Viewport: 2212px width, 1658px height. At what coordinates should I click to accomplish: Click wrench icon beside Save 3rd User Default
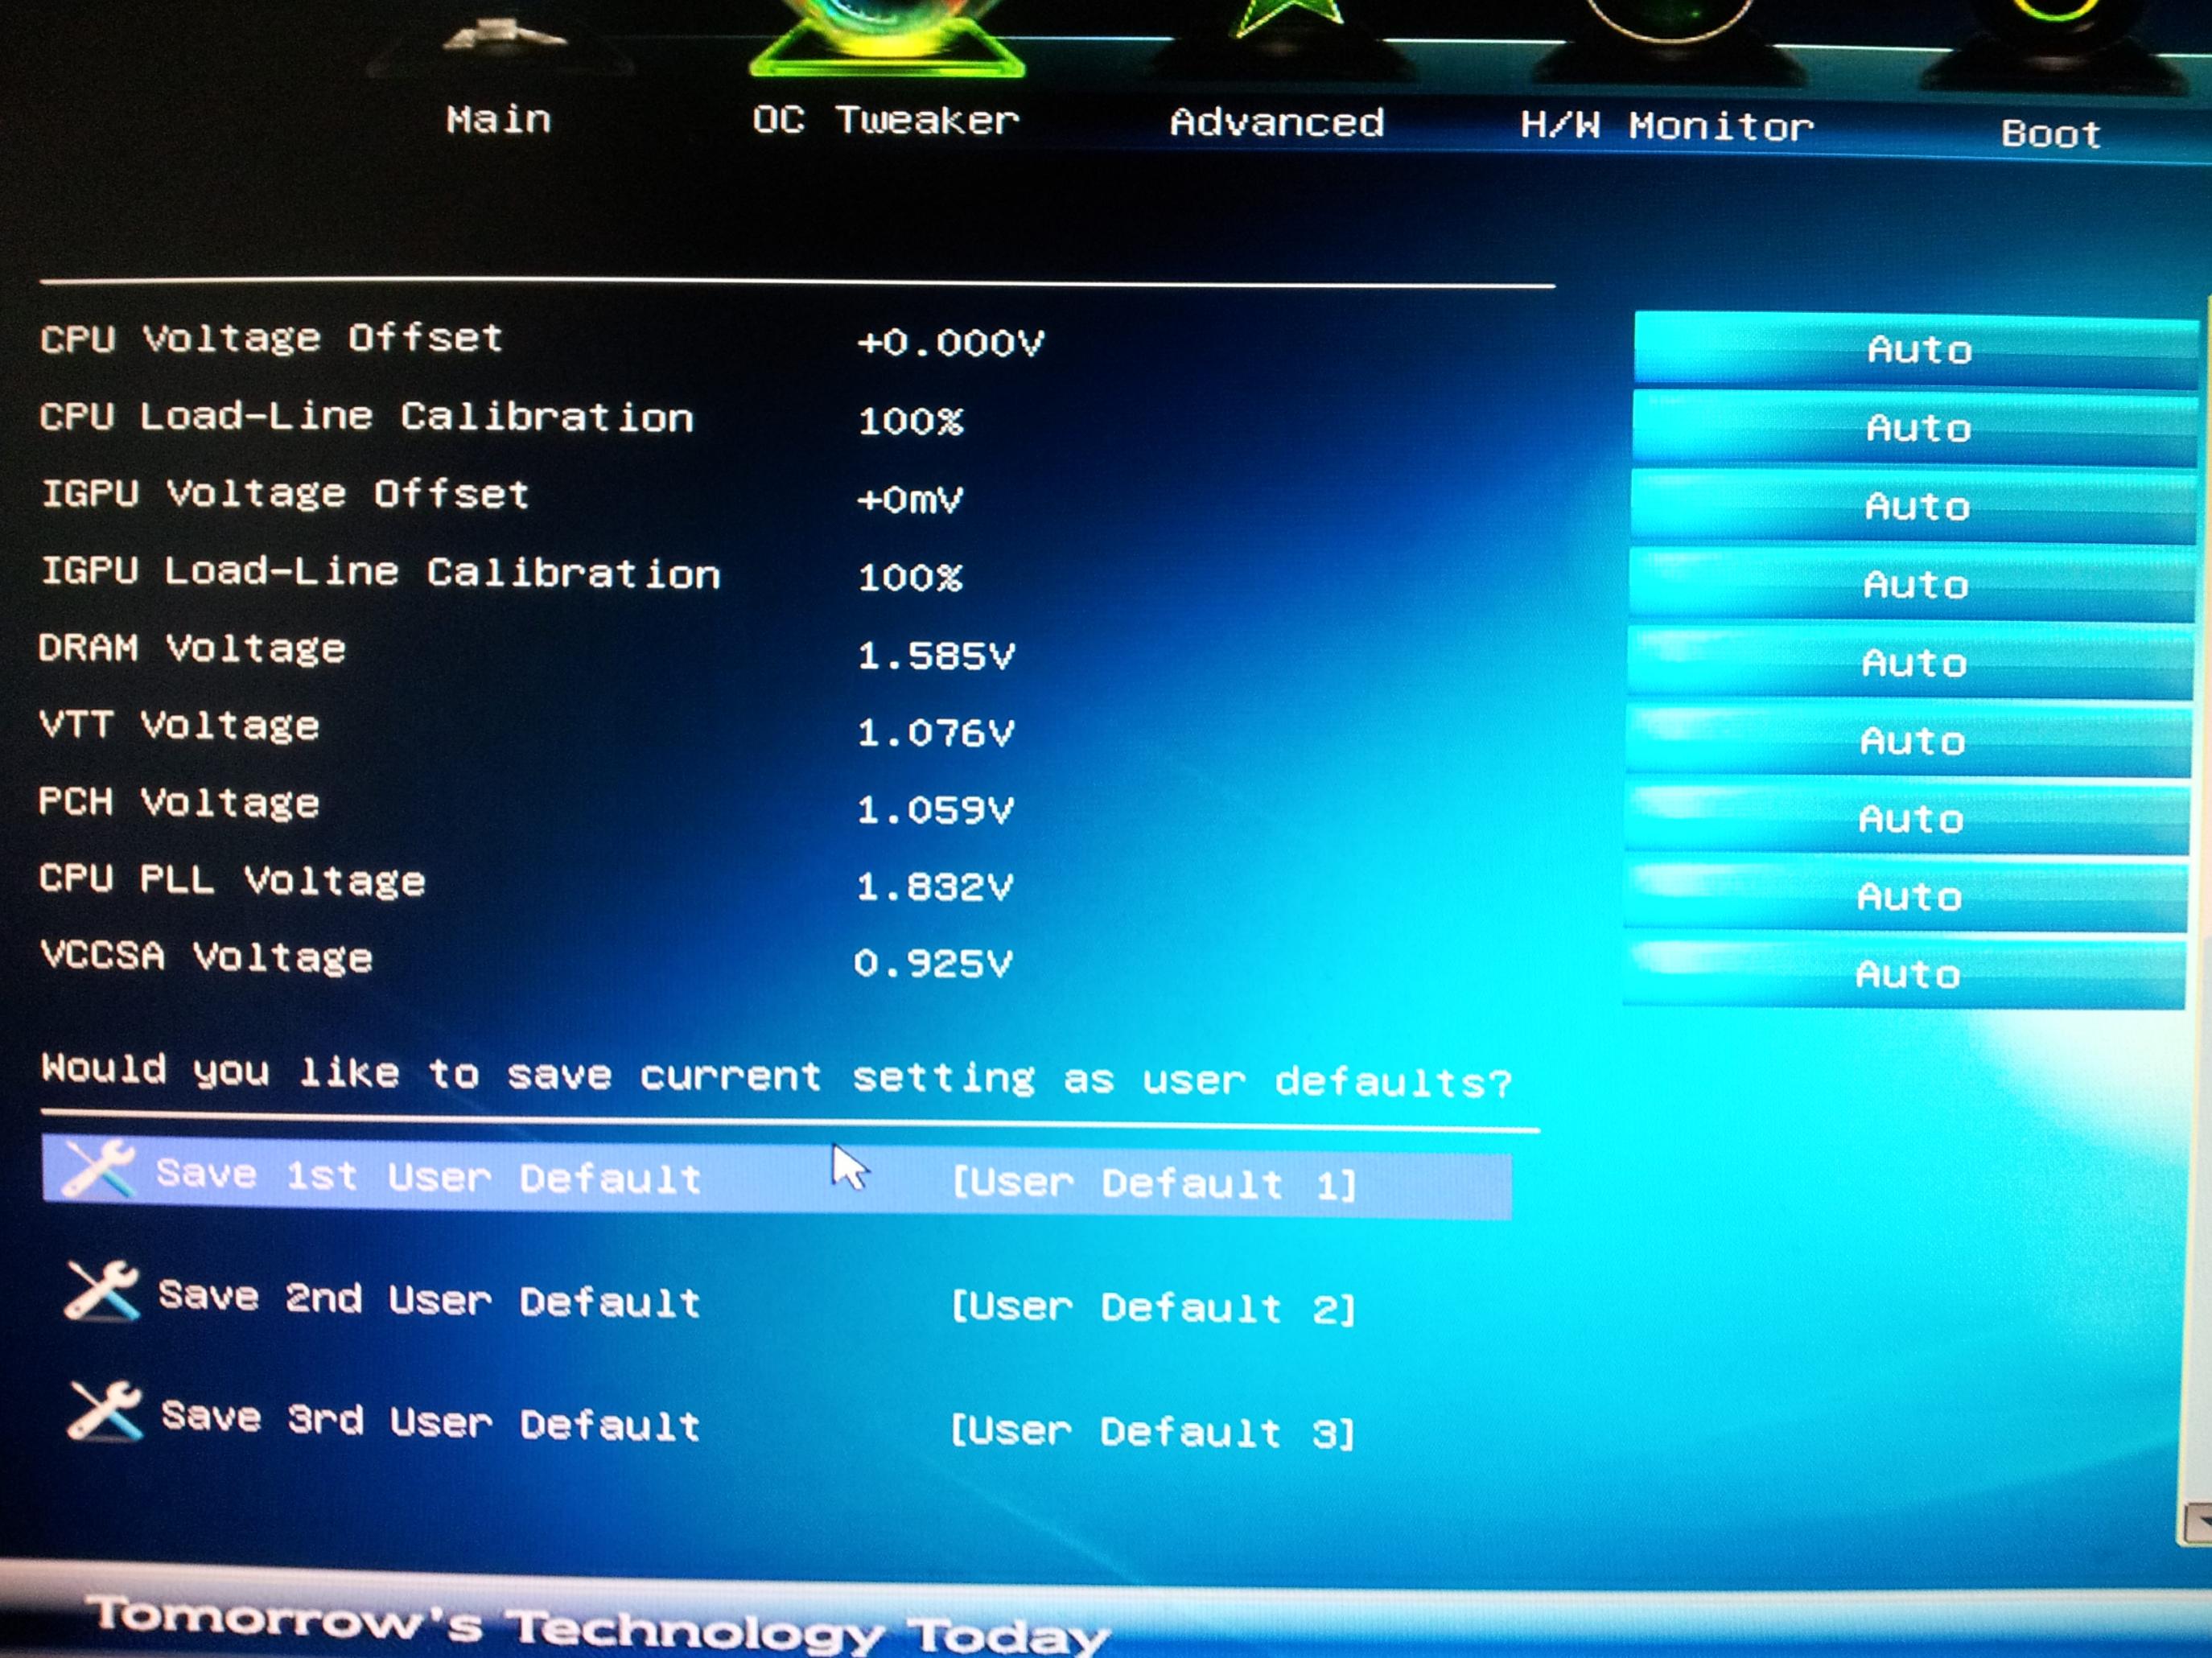coord(104,1411)
